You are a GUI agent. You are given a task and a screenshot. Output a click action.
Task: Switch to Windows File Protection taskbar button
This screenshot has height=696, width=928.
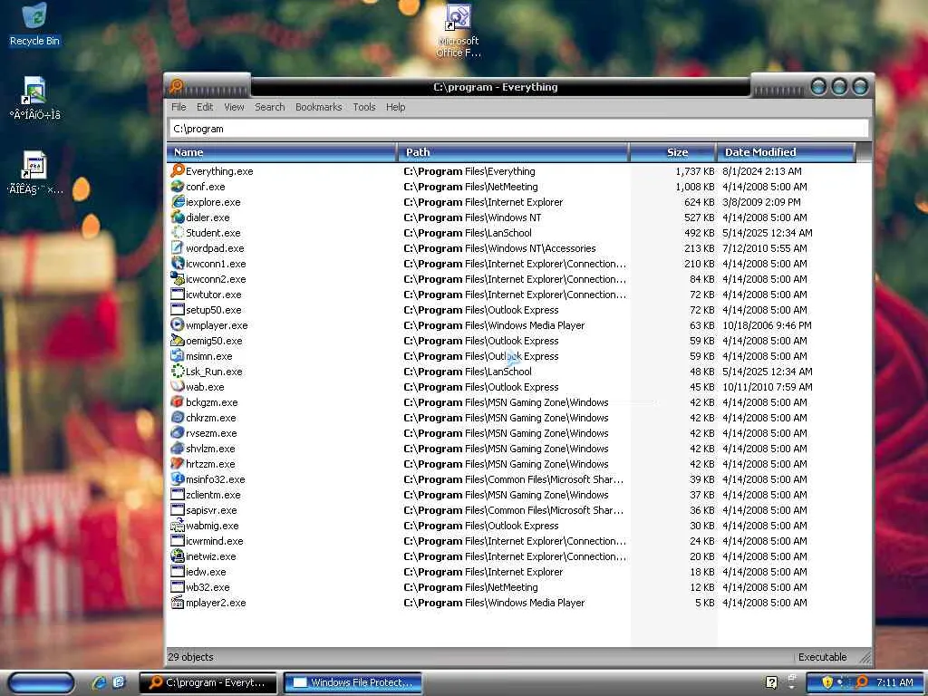(x=353, y=682)
